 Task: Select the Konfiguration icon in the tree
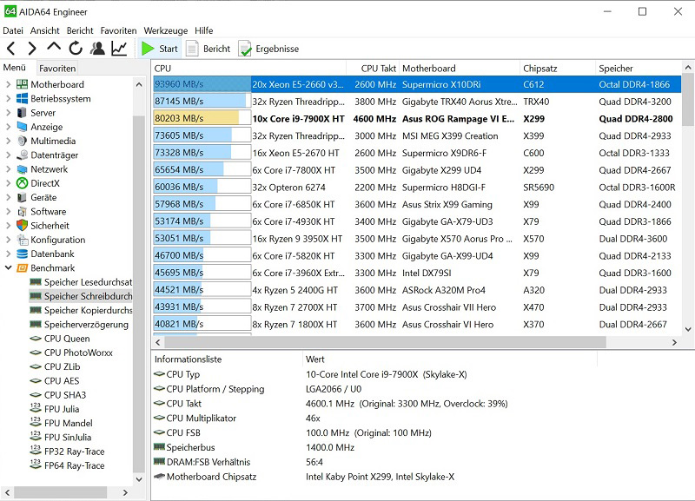click(x=23, y=240)
